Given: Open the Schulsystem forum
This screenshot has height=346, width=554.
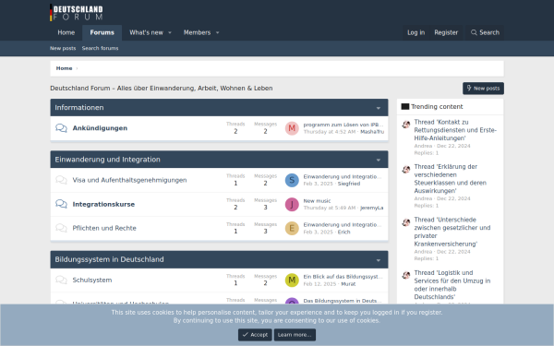Looking at the screenshot, I should [92, 280].
